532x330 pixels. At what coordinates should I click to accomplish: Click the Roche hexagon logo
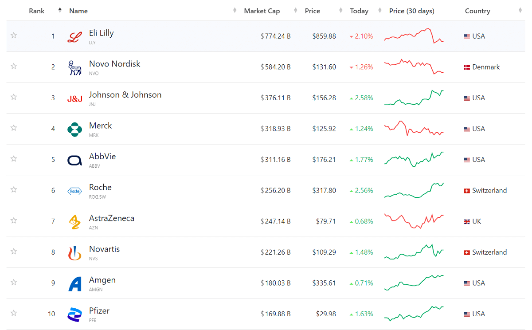coord(74,191)
